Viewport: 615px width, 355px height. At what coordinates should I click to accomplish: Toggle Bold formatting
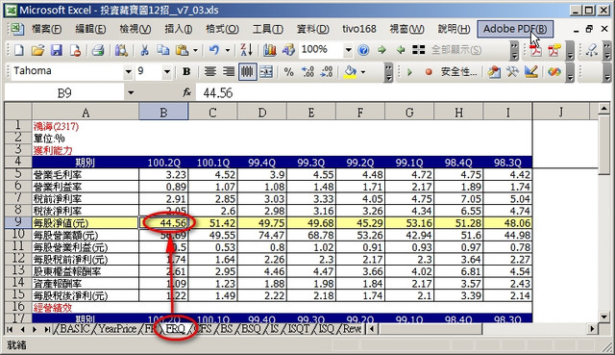click(186, 72)
